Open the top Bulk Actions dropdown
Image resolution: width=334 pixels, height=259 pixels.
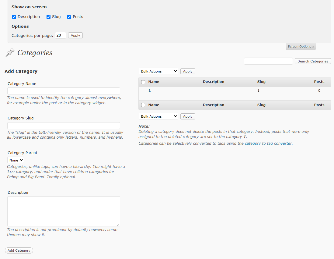pyautogui.click(x=158, y=71)
